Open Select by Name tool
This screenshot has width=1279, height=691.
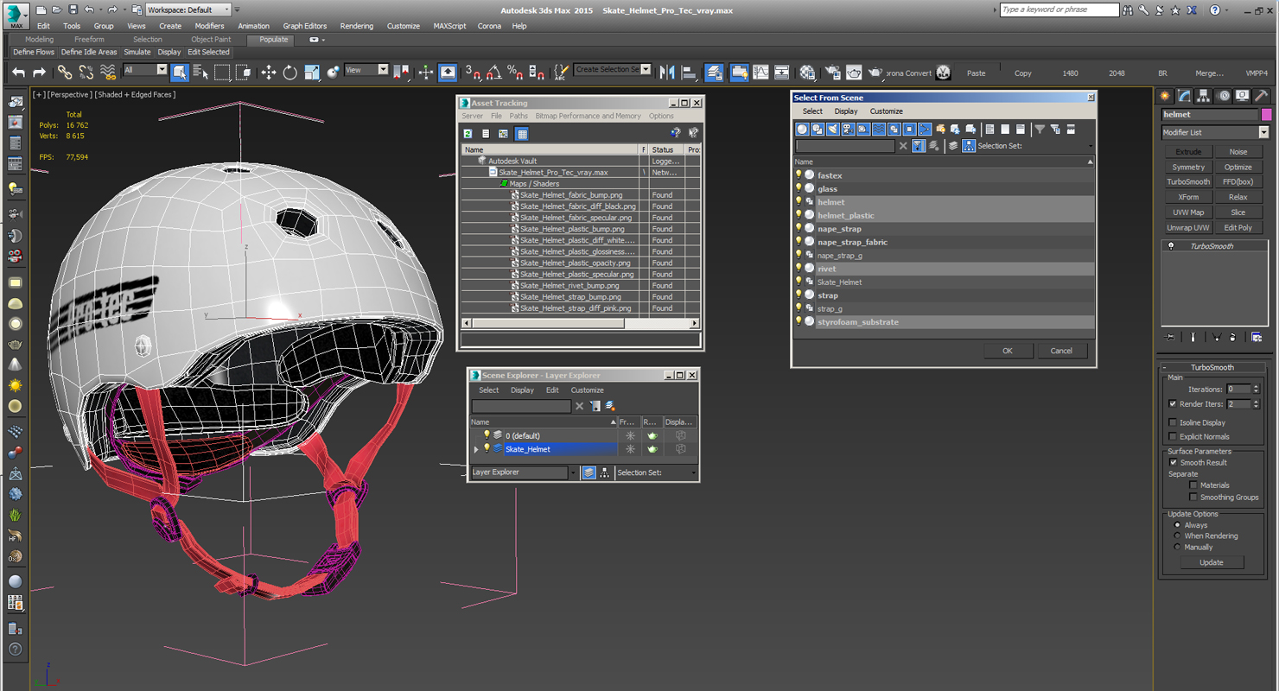pos(200,73)
